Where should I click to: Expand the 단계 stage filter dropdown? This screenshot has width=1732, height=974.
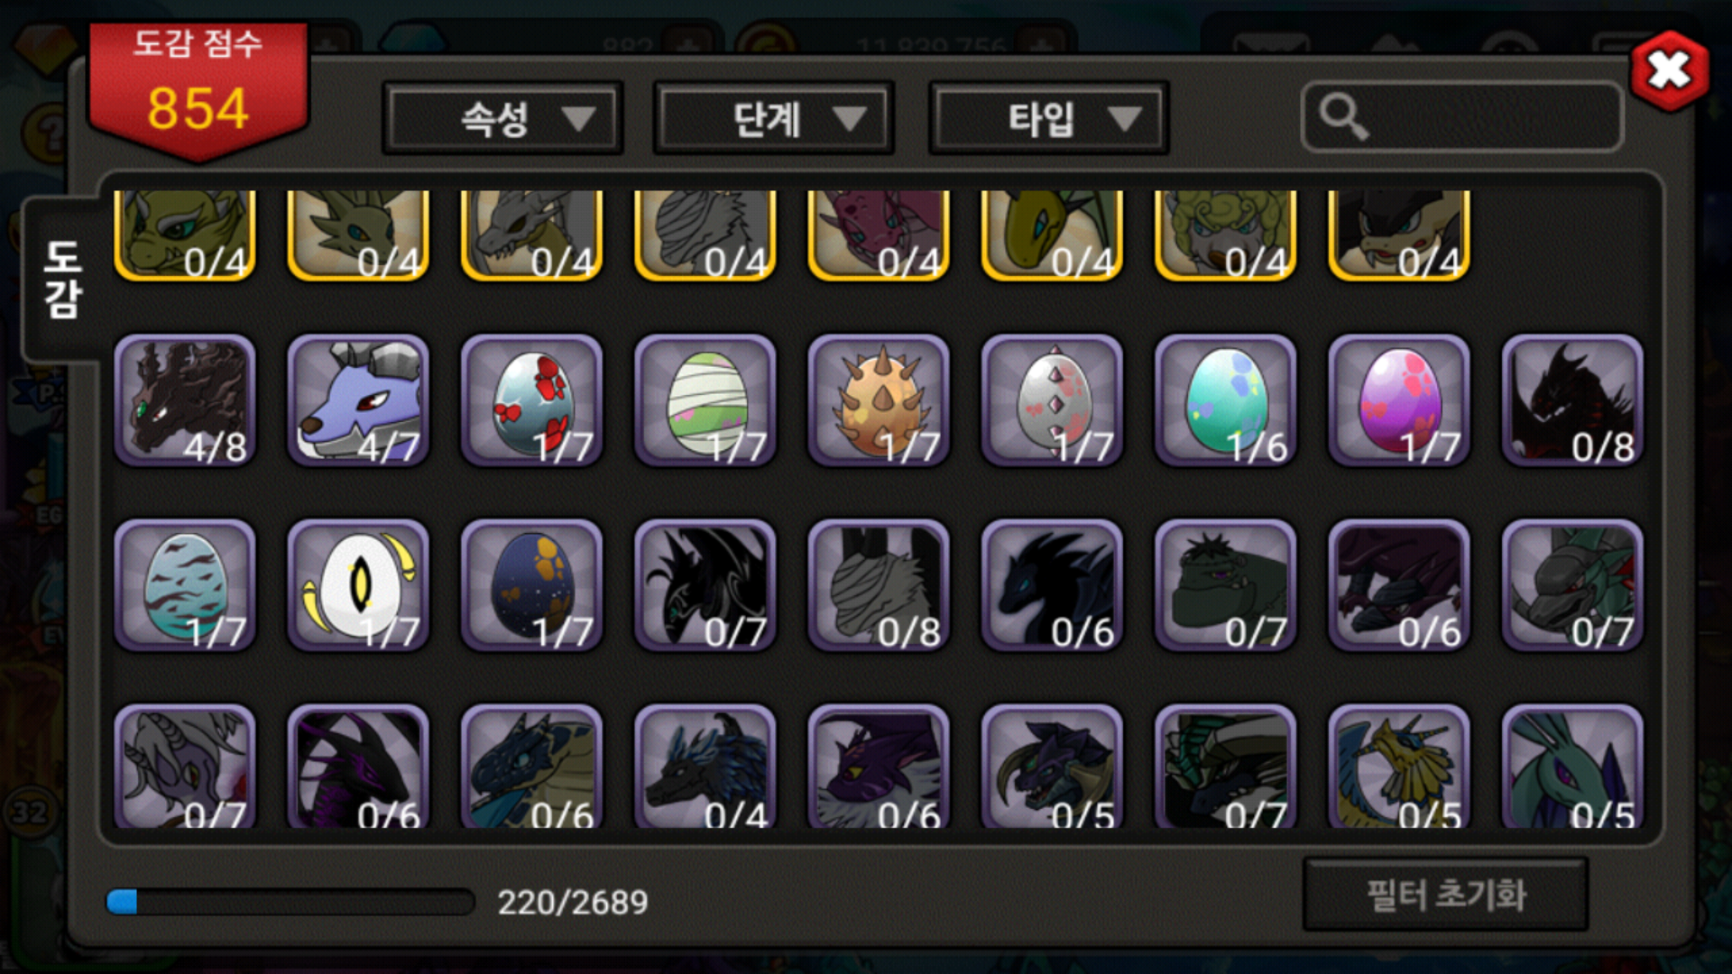(x=774, y=118)
